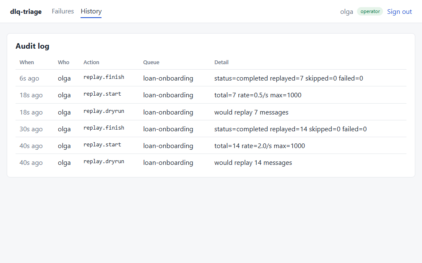Open the Failures tab

tap(63, 11)
